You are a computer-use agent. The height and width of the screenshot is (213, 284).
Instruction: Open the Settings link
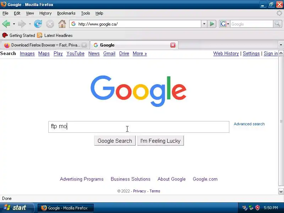(x=251, y=54)
